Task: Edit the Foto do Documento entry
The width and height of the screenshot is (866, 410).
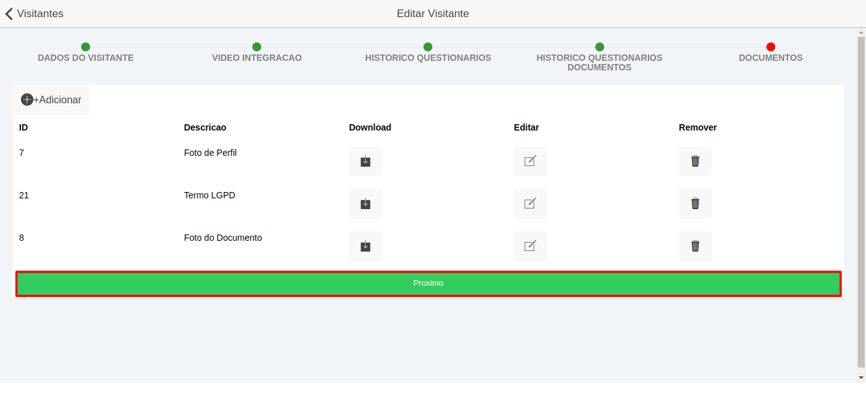Action: click(530, 246)
